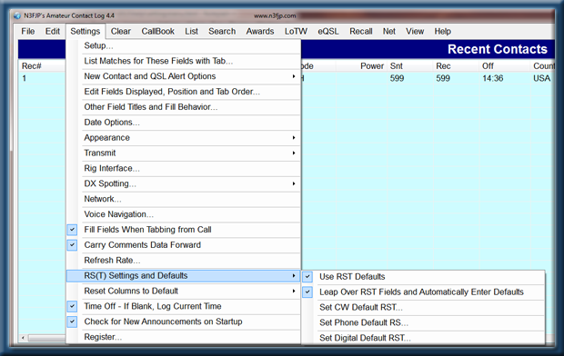Select record number 1 cell
Screen dimensions: 564x356
coord(24,78)
